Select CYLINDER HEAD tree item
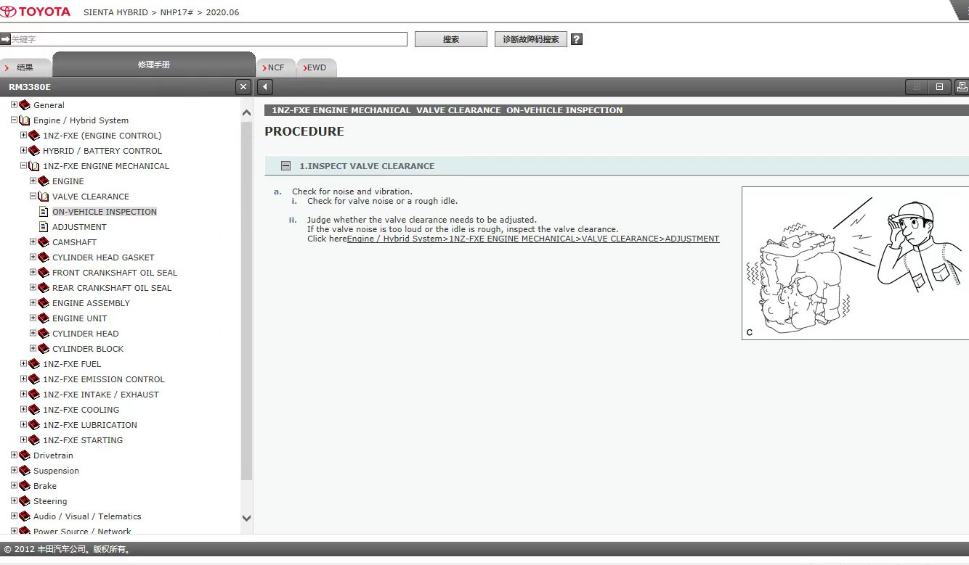 click(x=86, y=334)
